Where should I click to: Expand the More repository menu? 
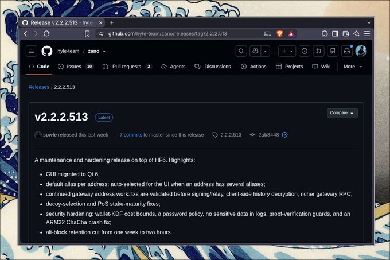pyautogui.click(x=353, y=67)
